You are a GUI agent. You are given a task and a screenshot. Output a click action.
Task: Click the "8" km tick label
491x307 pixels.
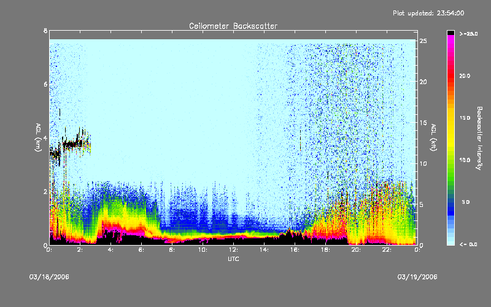coord(45,31)
